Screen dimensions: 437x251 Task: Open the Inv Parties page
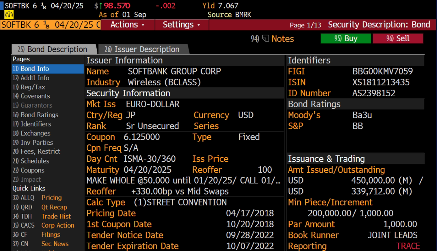48,142
